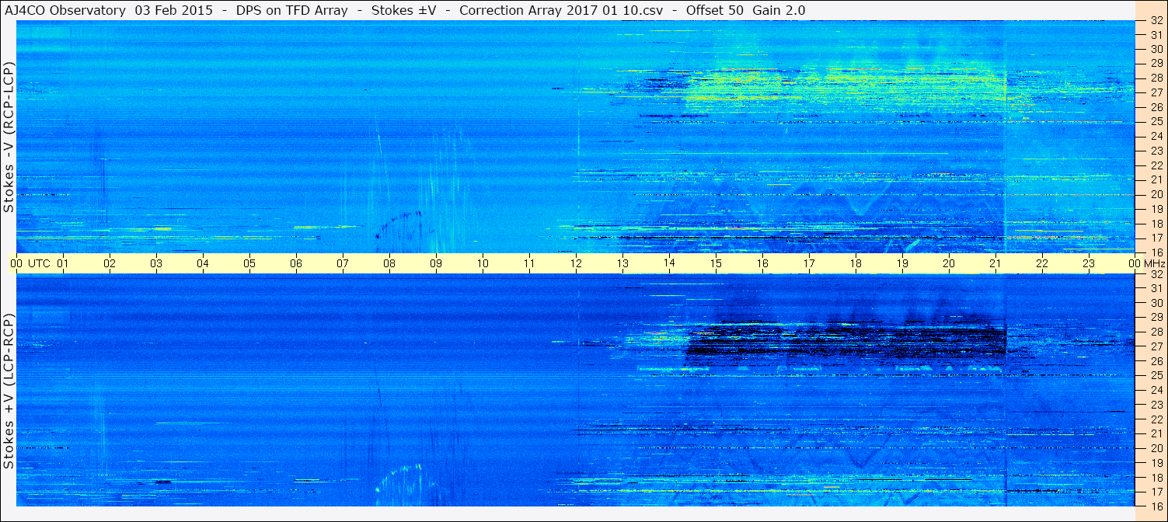Select the 20 hour time marker

click(x=949, y=263)
